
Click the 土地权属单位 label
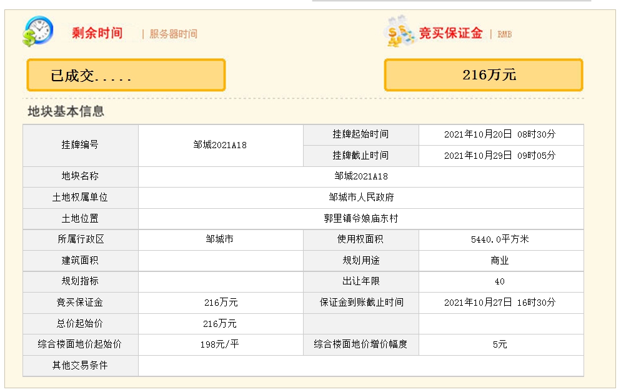(80, 198)
